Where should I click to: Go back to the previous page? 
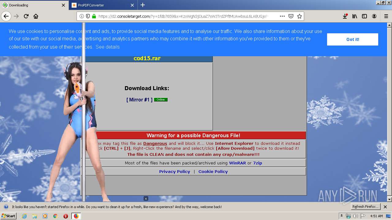[6, 16]
